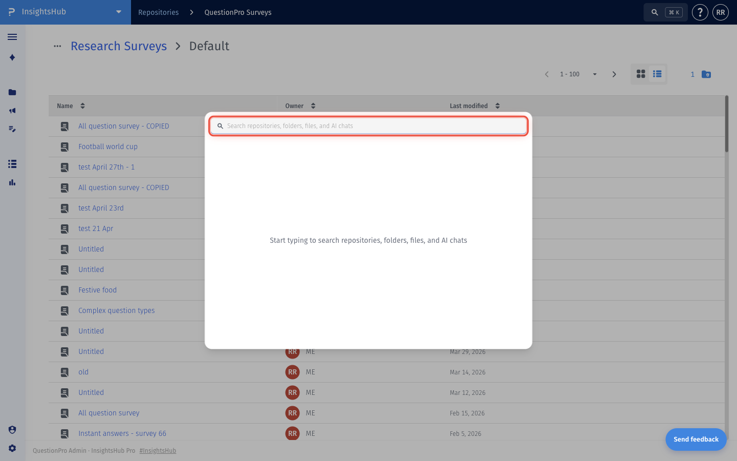This screenshot has height=461, width=737.
Task: Open the InsightsHub product dropdown
Action: tap(119, 12)
